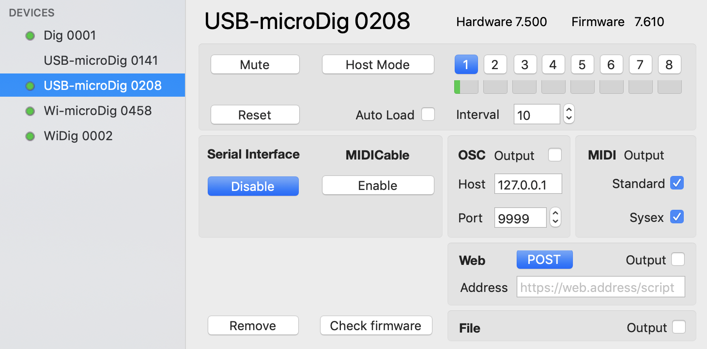Select WiDig 0002 device
This screenshot has height=349, width=707.
[92, 136]
